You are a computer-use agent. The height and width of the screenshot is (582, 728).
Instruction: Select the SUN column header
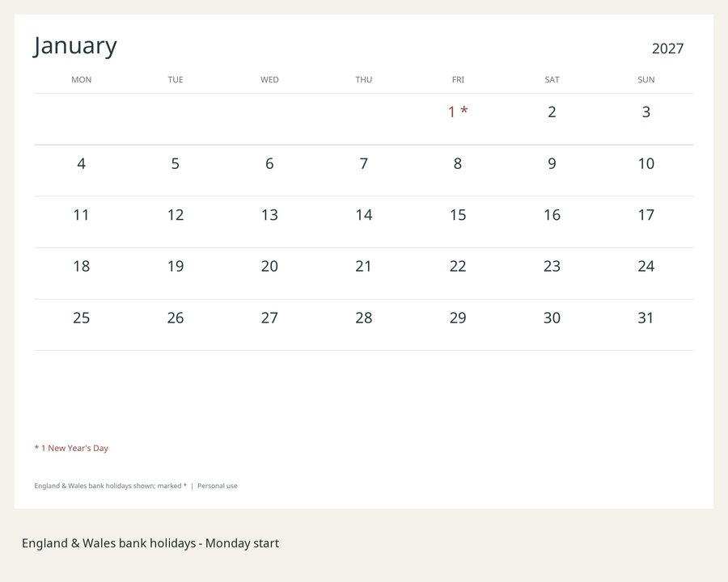click(646, 80)
